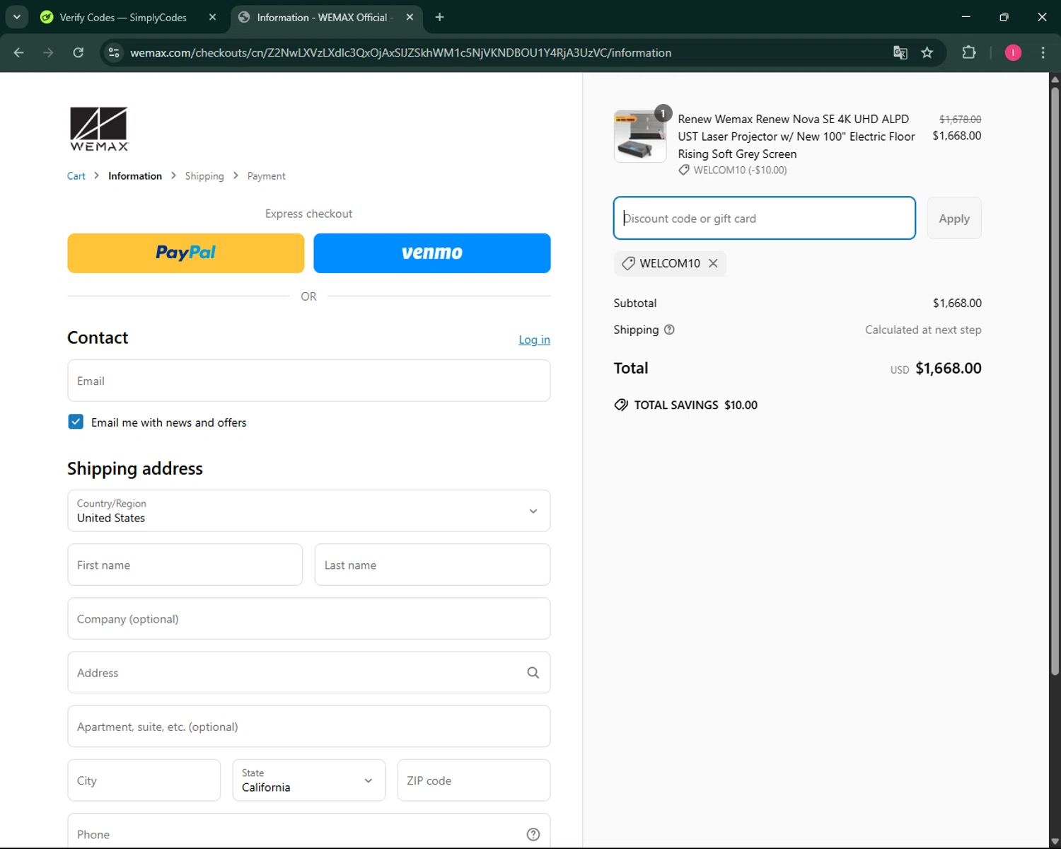This screenshot has width=1061, height=849.
Task: Focus the Address field
Action: (x=309, y=672)
